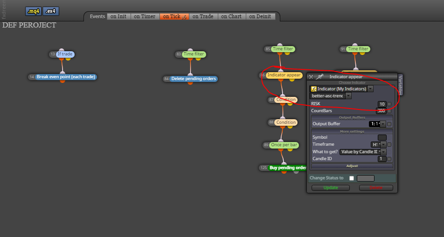
Task: Select the Buy pending order block
Action: tap(287, 168)
